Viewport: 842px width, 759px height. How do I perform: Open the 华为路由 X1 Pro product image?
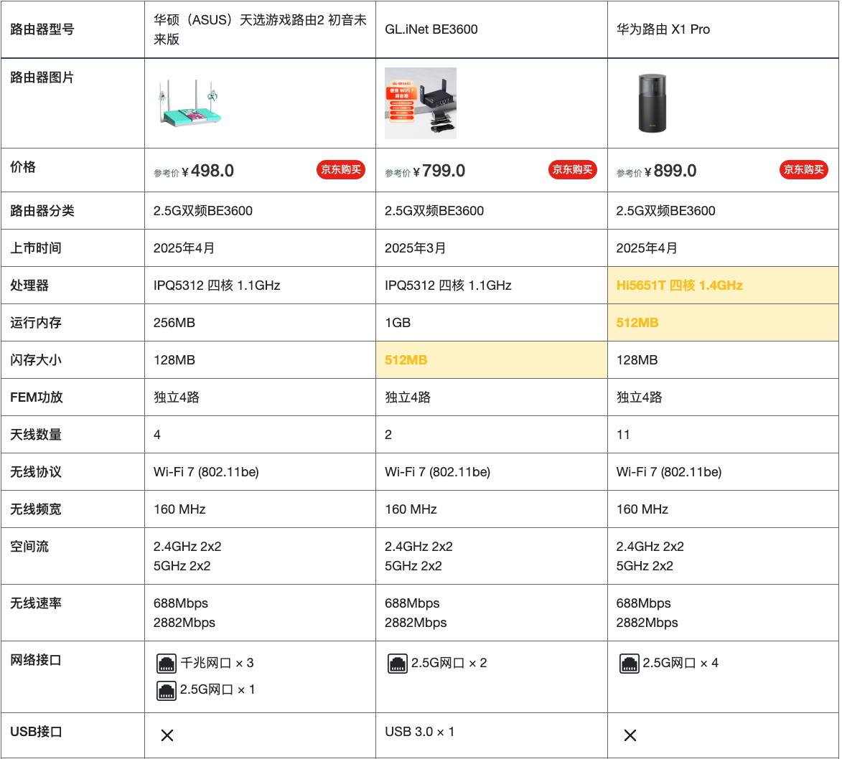652,103
